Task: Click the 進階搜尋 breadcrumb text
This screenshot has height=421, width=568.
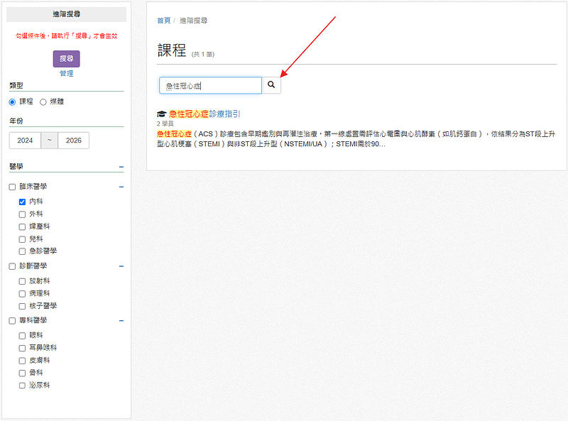Action: click(x=193, y=21)
